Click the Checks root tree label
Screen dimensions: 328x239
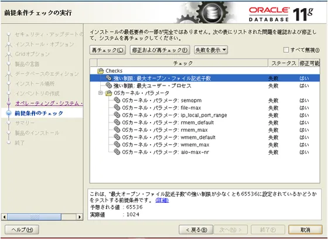click(114, 71)
